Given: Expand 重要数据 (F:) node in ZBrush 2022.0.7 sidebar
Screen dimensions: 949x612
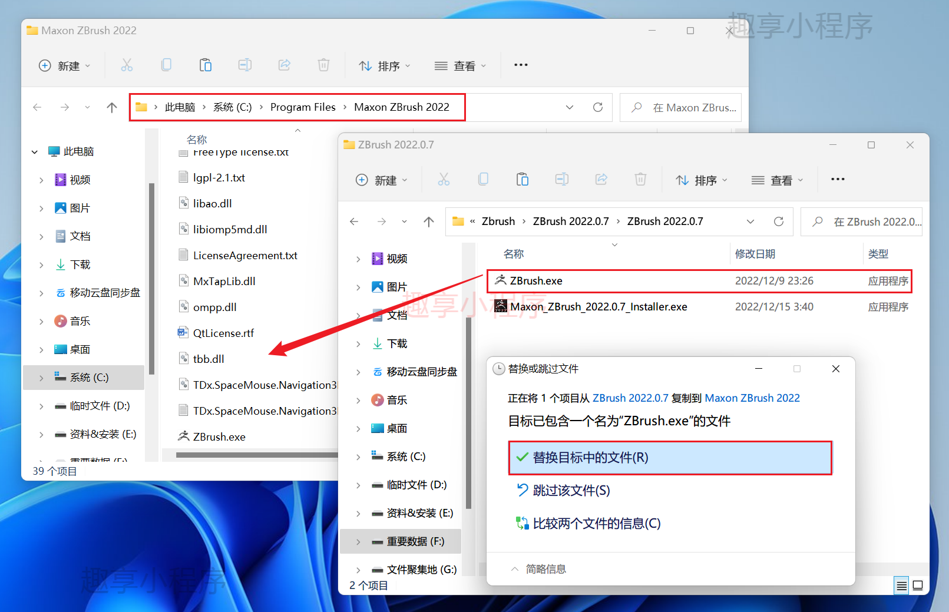Looking at the screenshot, I should click(x=358, y=541).
